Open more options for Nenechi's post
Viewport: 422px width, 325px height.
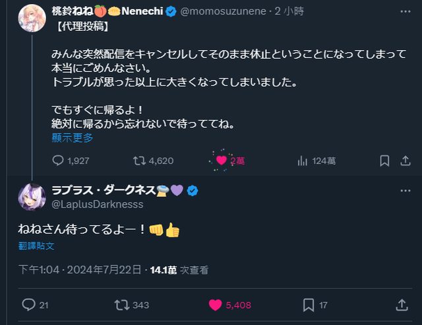pyautogui.click(x=405, y=11)
